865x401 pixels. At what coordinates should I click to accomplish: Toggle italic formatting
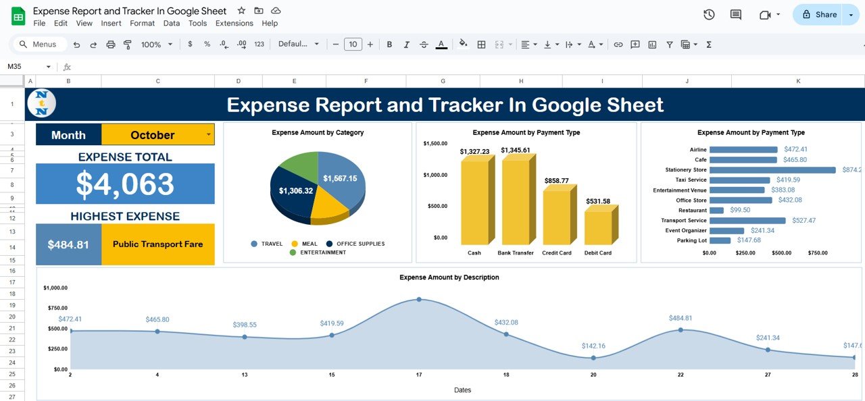click(x=406, y=45)
